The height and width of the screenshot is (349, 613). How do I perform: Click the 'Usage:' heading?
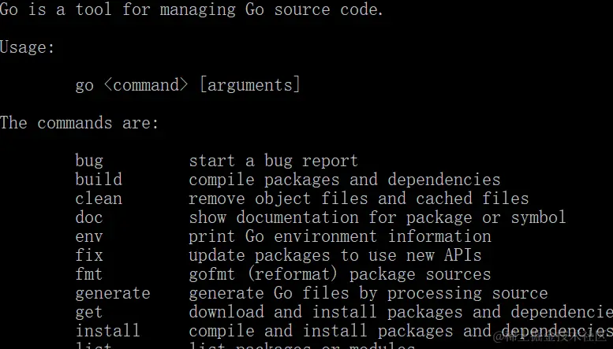(27, 47)
